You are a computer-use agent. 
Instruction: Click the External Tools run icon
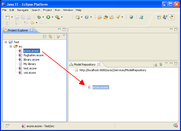click(58, 17)
